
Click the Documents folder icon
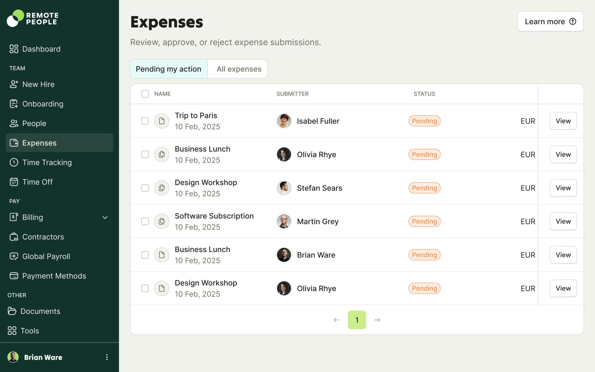[12, 311]
